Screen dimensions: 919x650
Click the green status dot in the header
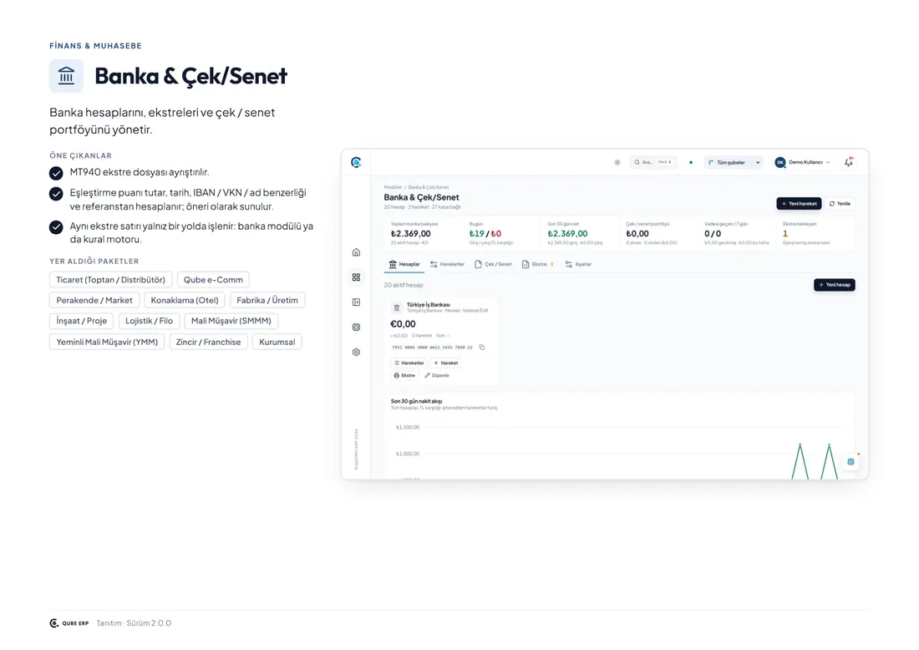691,162
